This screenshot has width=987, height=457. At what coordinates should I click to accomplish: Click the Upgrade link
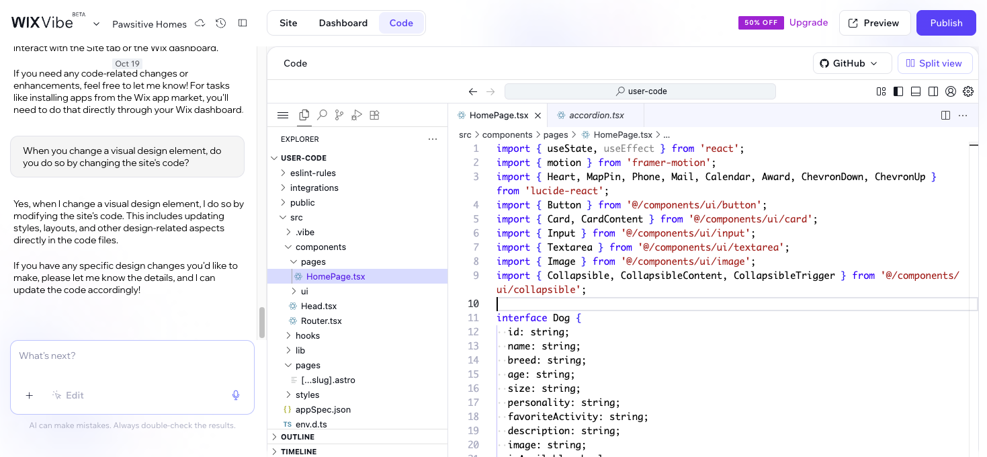click(x=808, y=22)
